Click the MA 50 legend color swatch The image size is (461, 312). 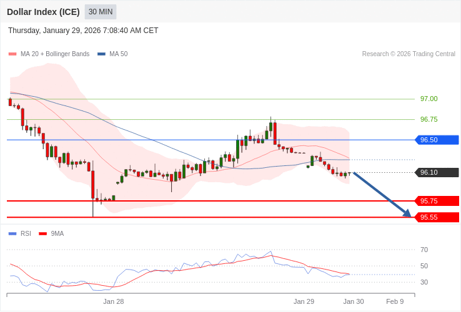(x=101, y=54)
